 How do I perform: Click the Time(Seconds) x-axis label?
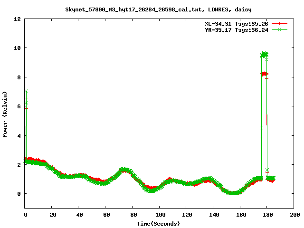pos(159,224)
